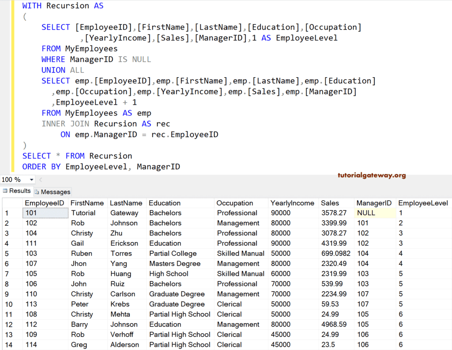The height and width of the screenshot is (350, 452).
Task: Click the Results grid icon
Action: point(6,191)
